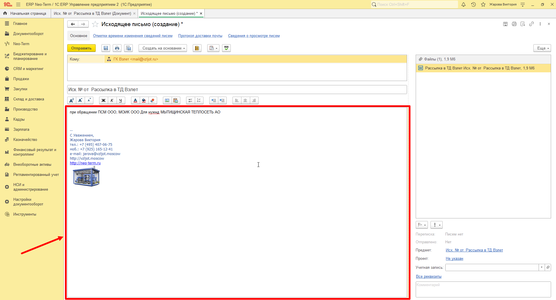Image resolution: width=556 pixels, height=300 pixels.
Task: Open the history clock icon in the title bar
Action: [473, 5]
